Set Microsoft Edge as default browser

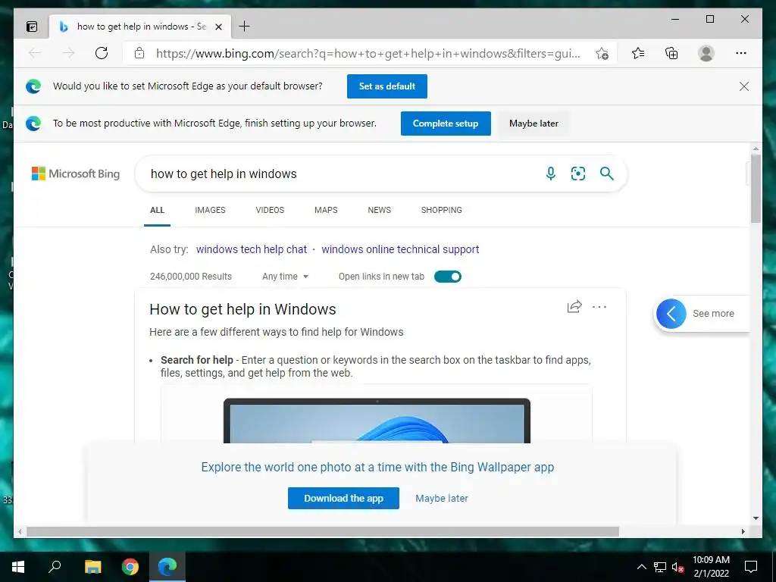(x=387, y=86)
